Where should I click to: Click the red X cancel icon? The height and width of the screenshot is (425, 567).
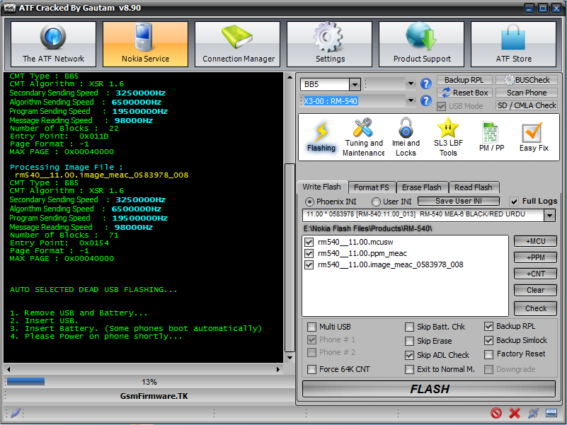[515, 413]
